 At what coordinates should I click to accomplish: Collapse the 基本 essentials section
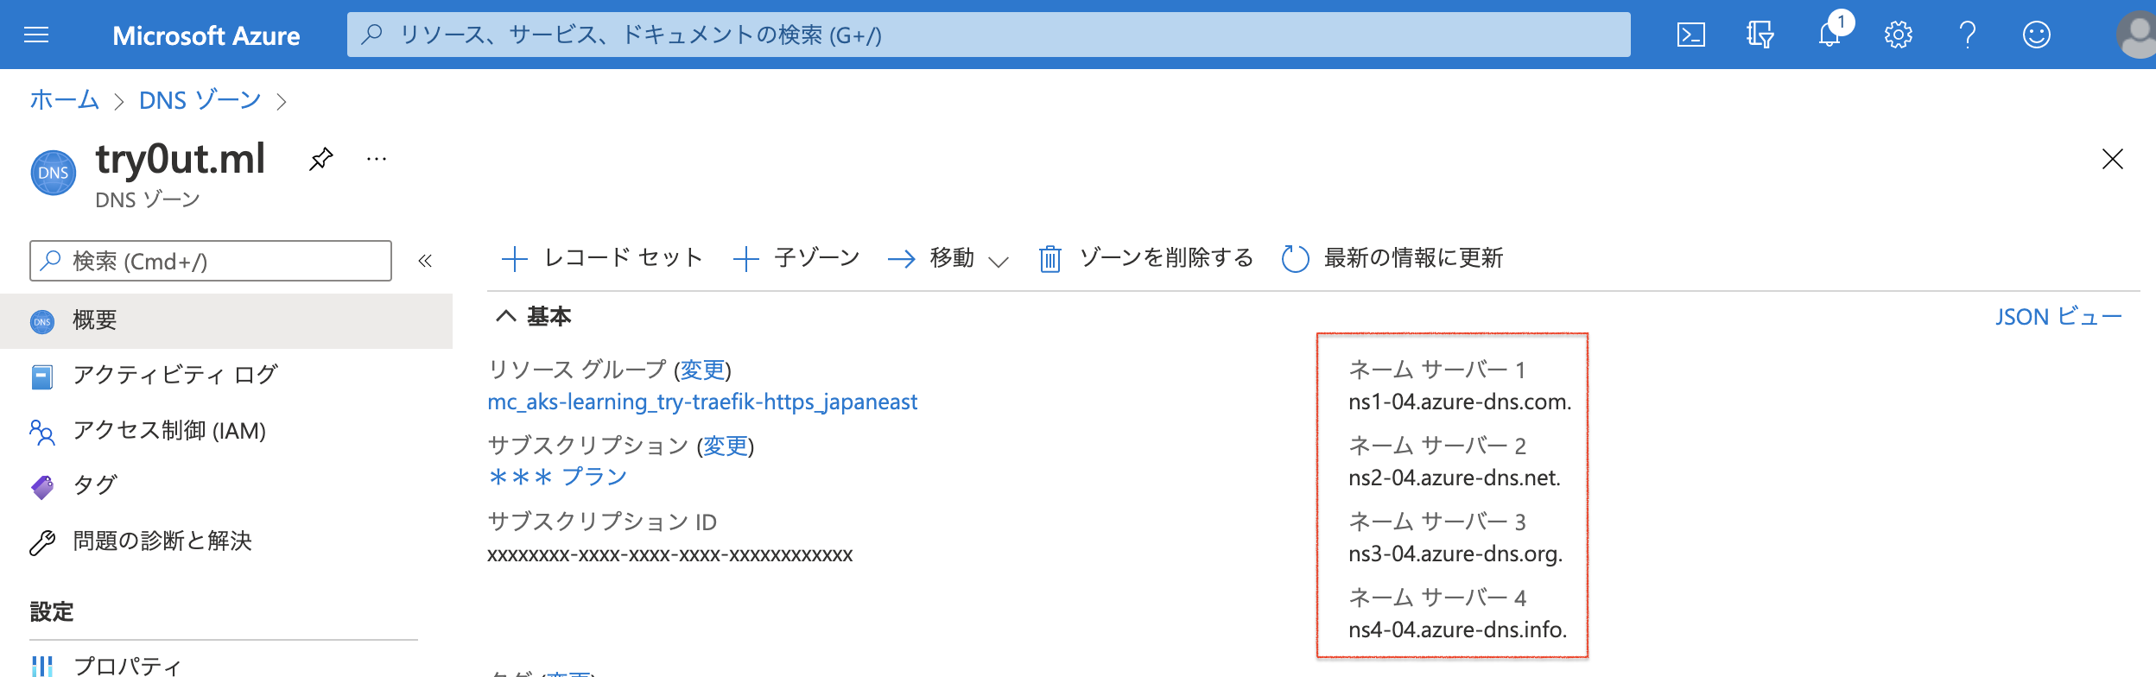(x=533, y=317)
